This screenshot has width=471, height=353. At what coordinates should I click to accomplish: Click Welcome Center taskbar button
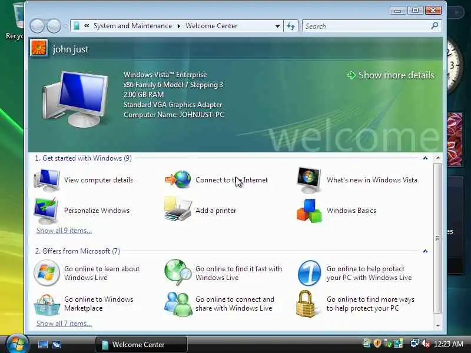point(141,344)
